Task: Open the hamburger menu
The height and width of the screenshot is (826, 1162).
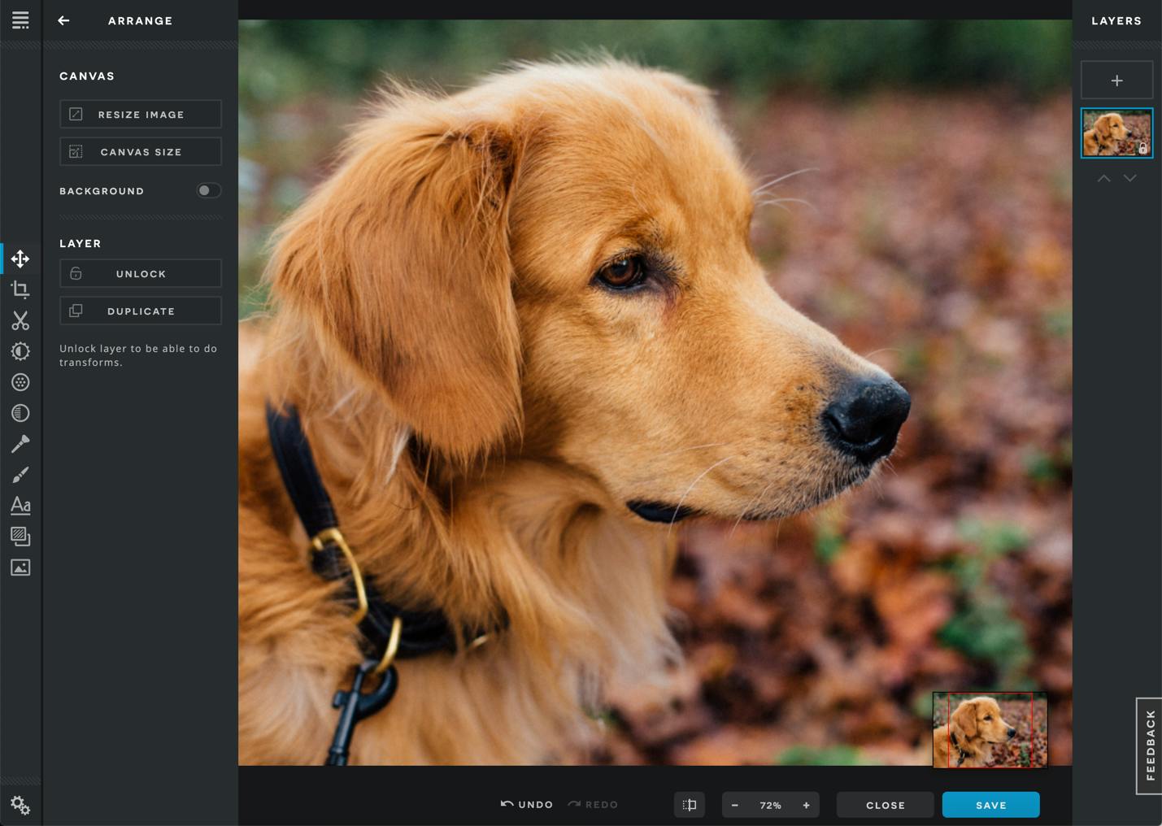Action: tap(20, 20)
